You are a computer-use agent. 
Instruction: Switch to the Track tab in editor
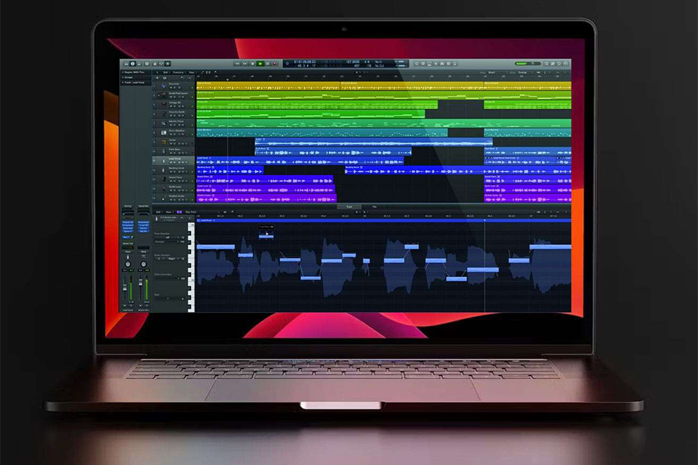(x=350, y=207)
